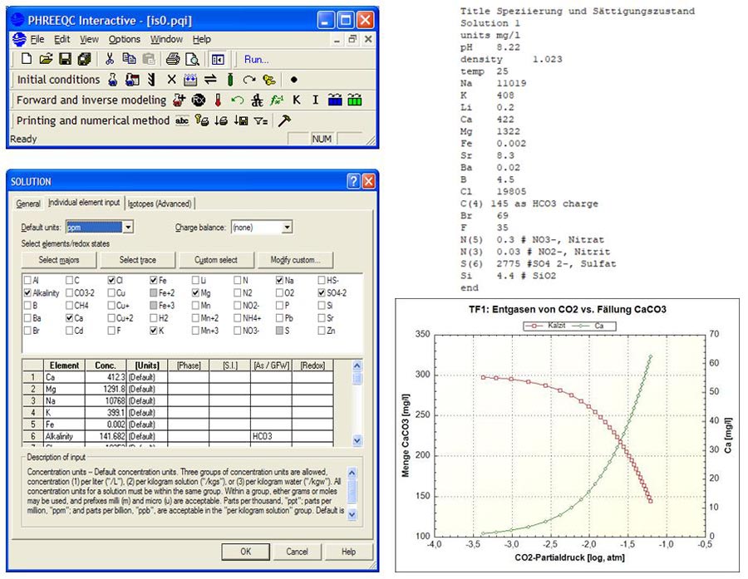Insert a SOLUTION block with the single flask icon

(x=112, y=80)
